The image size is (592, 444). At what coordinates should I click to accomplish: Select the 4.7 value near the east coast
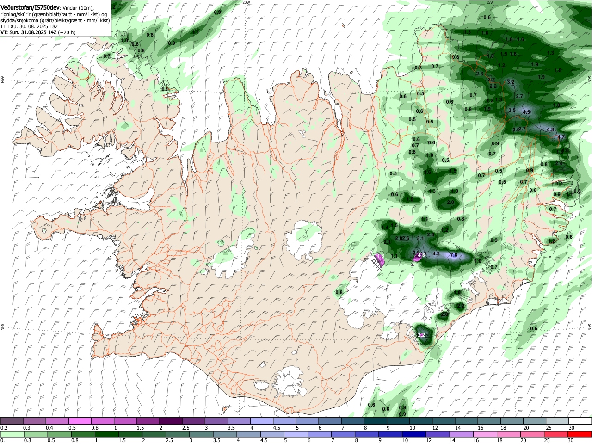coord(561,137)
